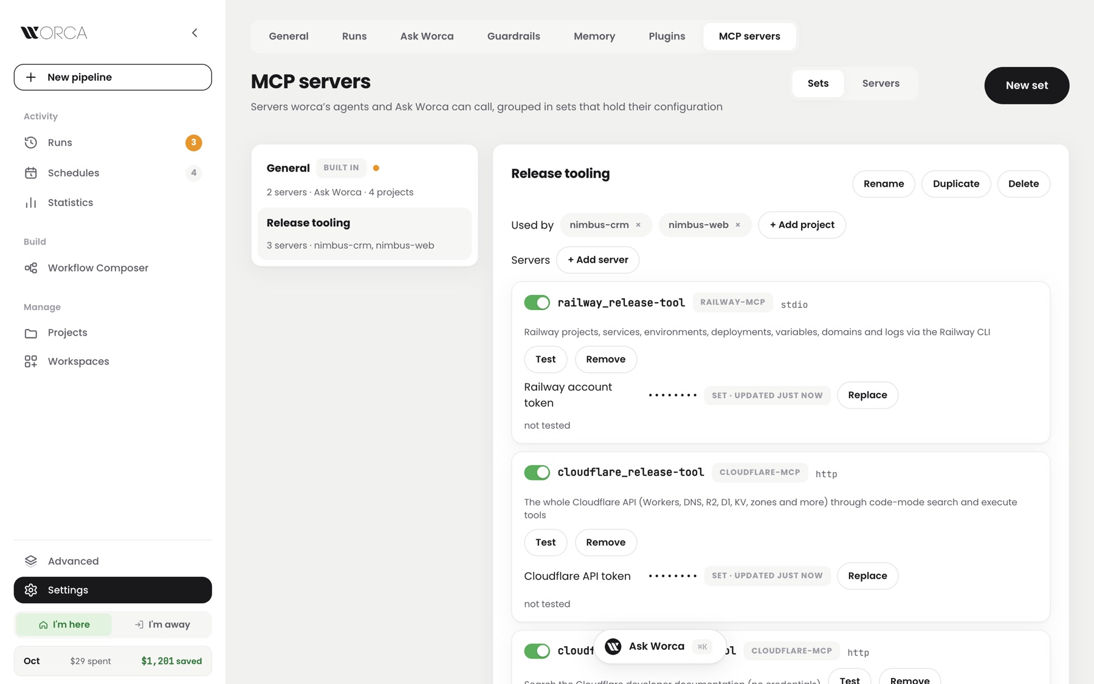The height and width of the screenshot is (684, 1094).
Task: Click the Worca icon in the Ask Worca bar
Action: point(613,646)
